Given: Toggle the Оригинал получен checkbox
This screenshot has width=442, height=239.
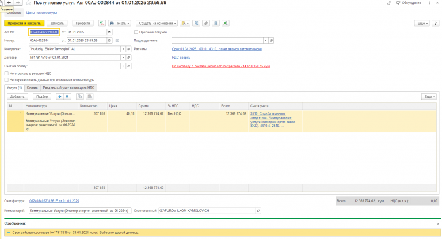Looking at the screenshot, I should pyautogui.click(x=136, y=32).
